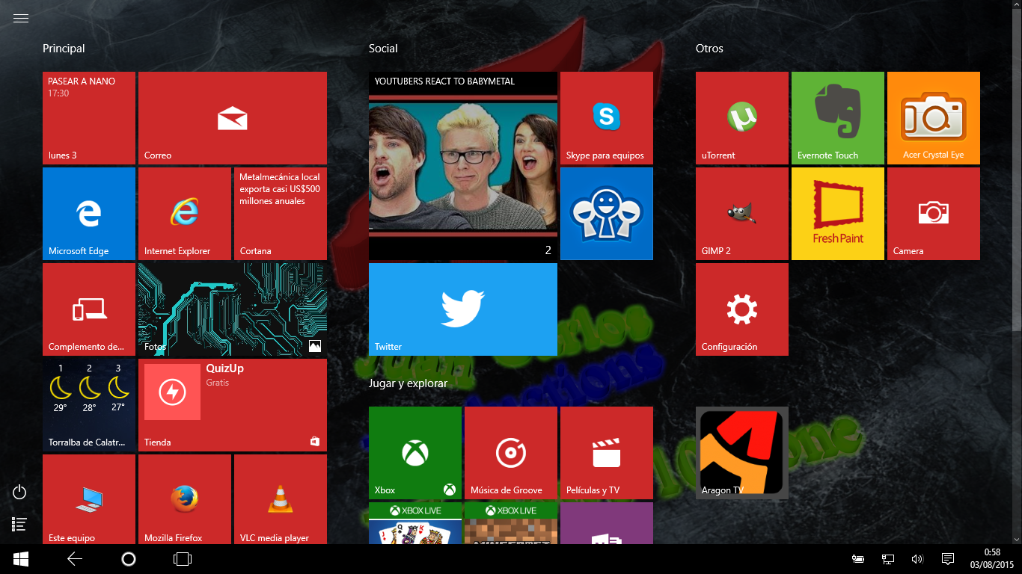Screen dimensions: 1022x574
Task: Click the network icon in system tray
Action: click(x=888, y=559)
